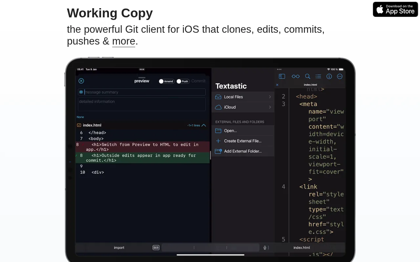Click the plus icon for external file
Screen dimensions: 420x262
pyautogui.click(x=218, y=141)
